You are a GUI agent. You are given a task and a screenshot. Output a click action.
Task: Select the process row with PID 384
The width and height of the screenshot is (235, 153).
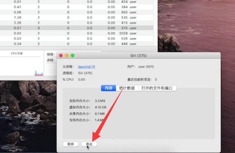coord(77,7)
